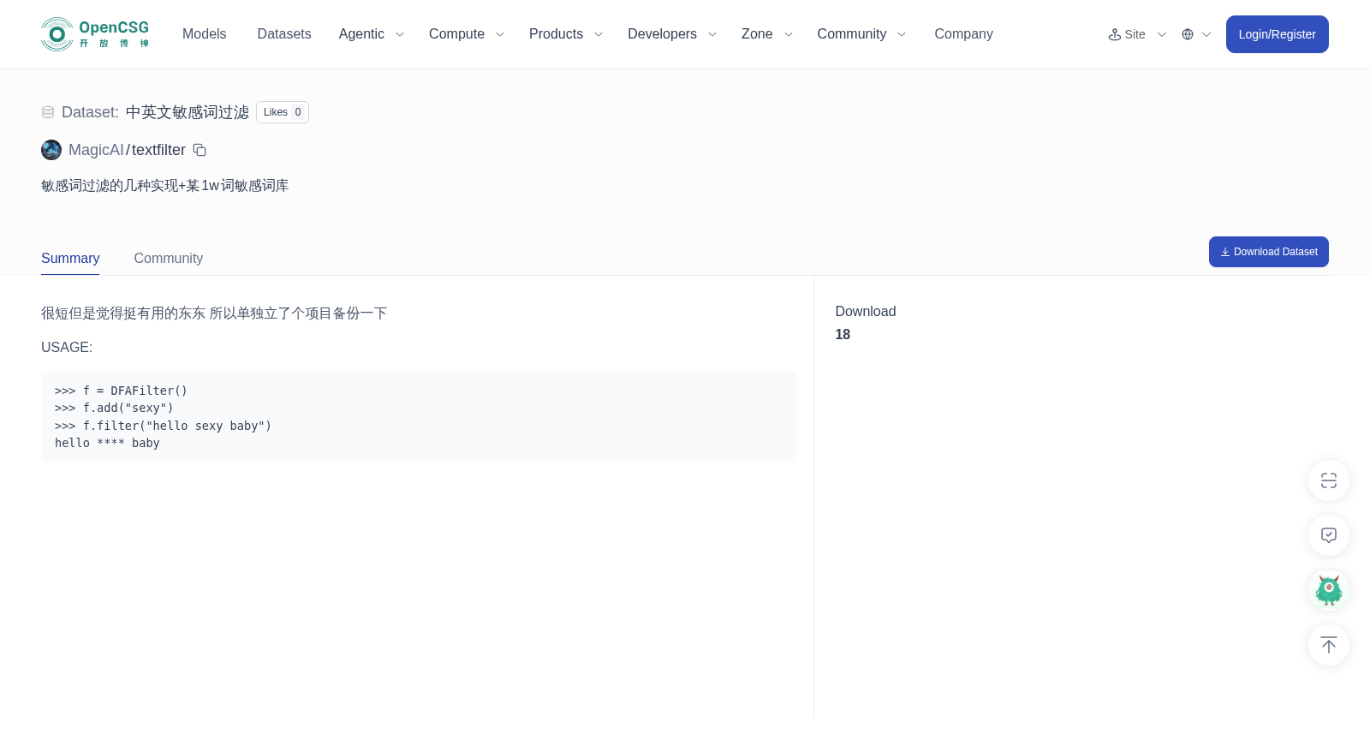The width and height of the screenshot is (1370, 734).
Task: Click the Community label in top navigation
Action: [x=851, y=34]
